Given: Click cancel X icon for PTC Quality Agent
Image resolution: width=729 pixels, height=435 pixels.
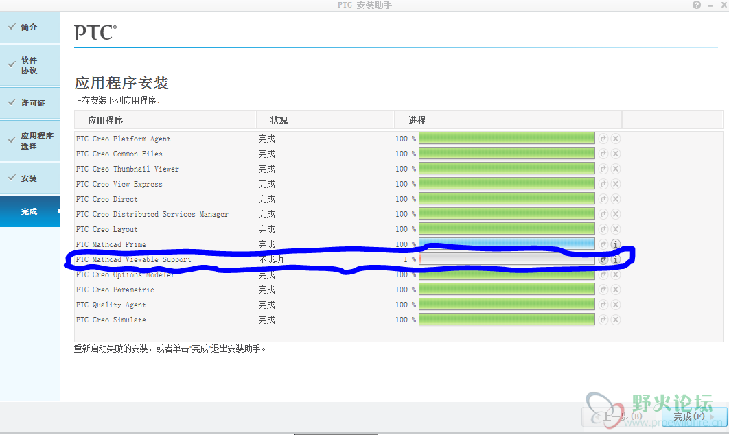Looking at the screenshot, I should coord(616,305).
